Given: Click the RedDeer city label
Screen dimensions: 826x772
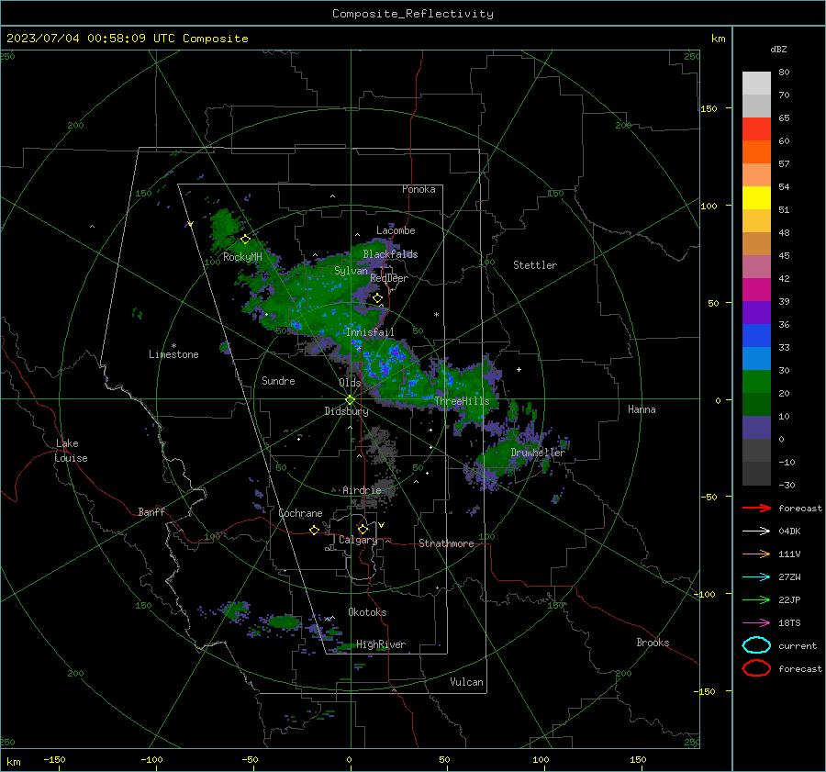Looking at the screenshot, I should 389,278.
